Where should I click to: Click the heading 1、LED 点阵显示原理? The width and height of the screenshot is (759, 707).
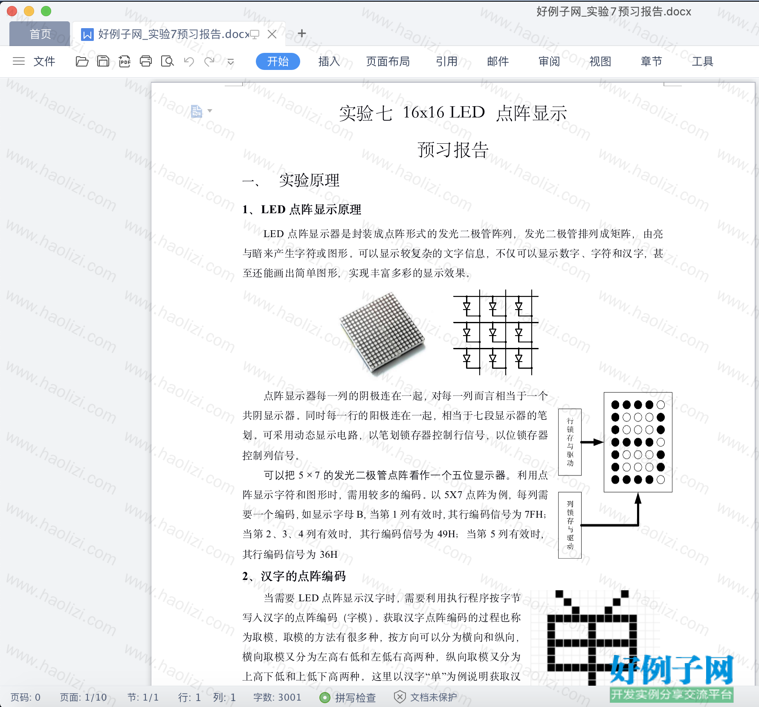[301, 209]
